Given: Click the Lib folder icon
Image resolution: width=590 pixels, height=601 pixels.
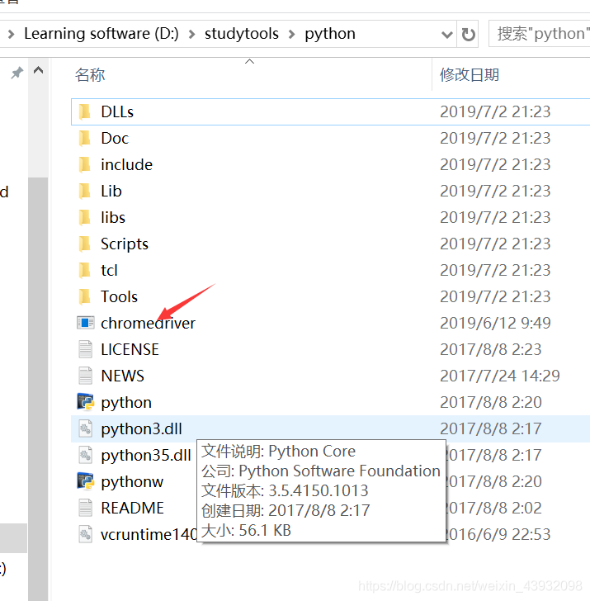Looking at the screenshot, I should pos(84,192).
